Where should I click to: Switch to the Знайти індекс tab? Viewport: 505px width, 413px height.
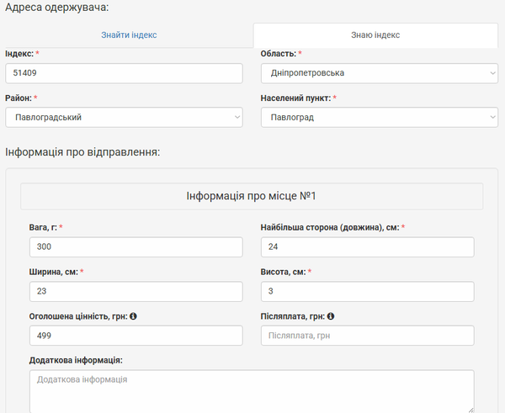[129, 34]
